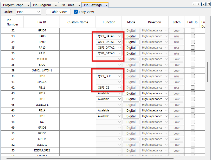Close the Pin Settings tab

106,5
